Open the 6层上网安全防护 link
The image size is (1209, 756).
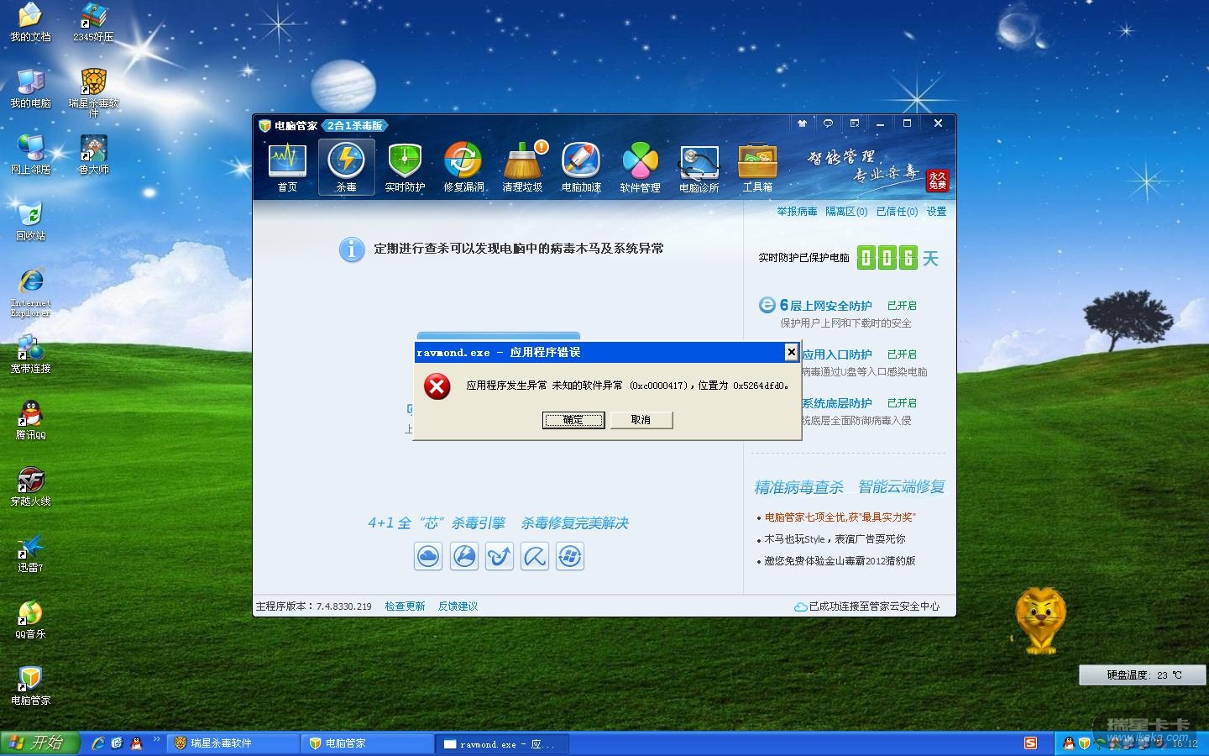pos(826,306)
